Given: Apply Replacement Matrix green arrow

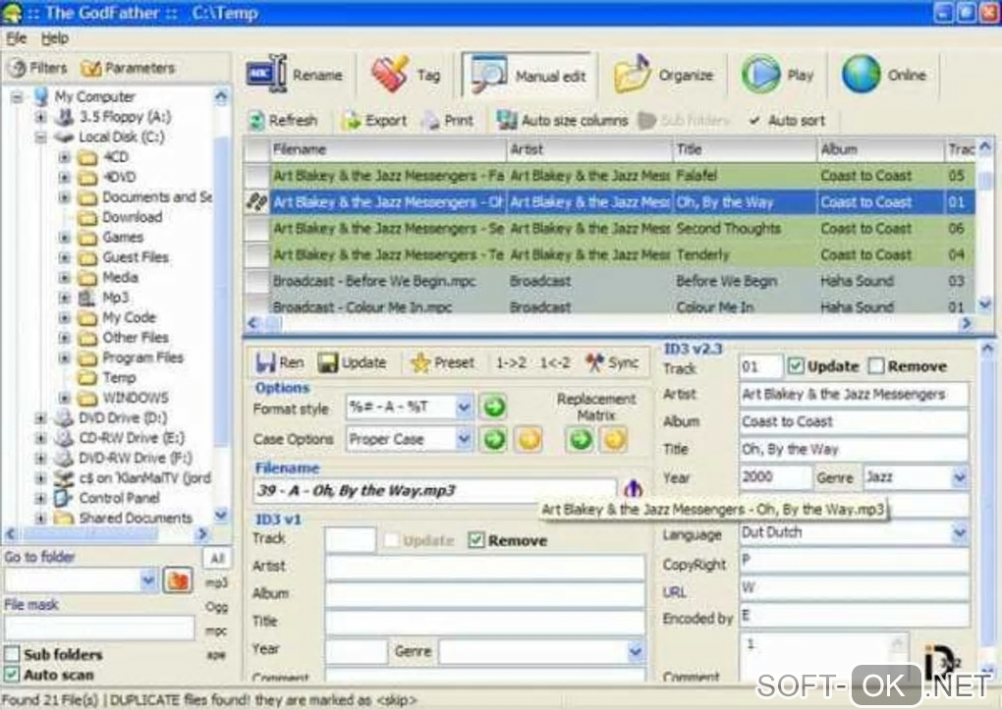Looking at the screenshot, I should click(580, 440).
